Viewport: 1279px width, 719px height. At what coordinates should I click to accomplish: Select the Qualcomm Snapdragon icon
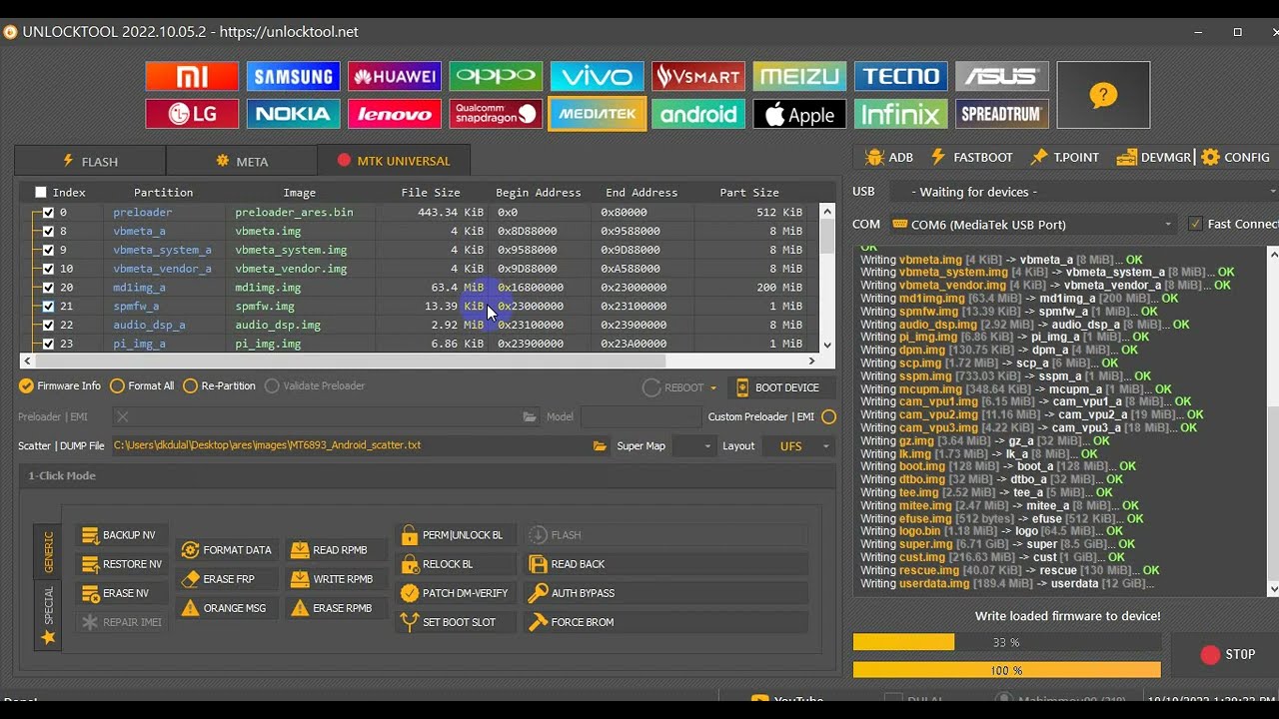click(x=496, y=114)
